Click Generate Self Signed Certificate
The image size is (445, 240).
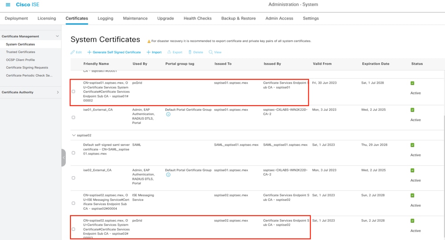[114, 52]
